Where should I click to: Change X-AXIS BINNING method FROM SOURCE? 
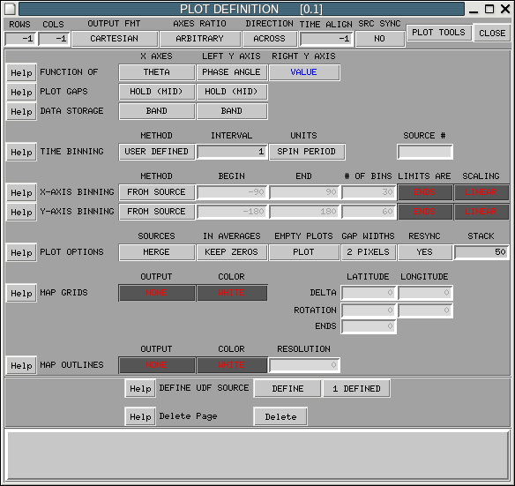coord(157,192)
